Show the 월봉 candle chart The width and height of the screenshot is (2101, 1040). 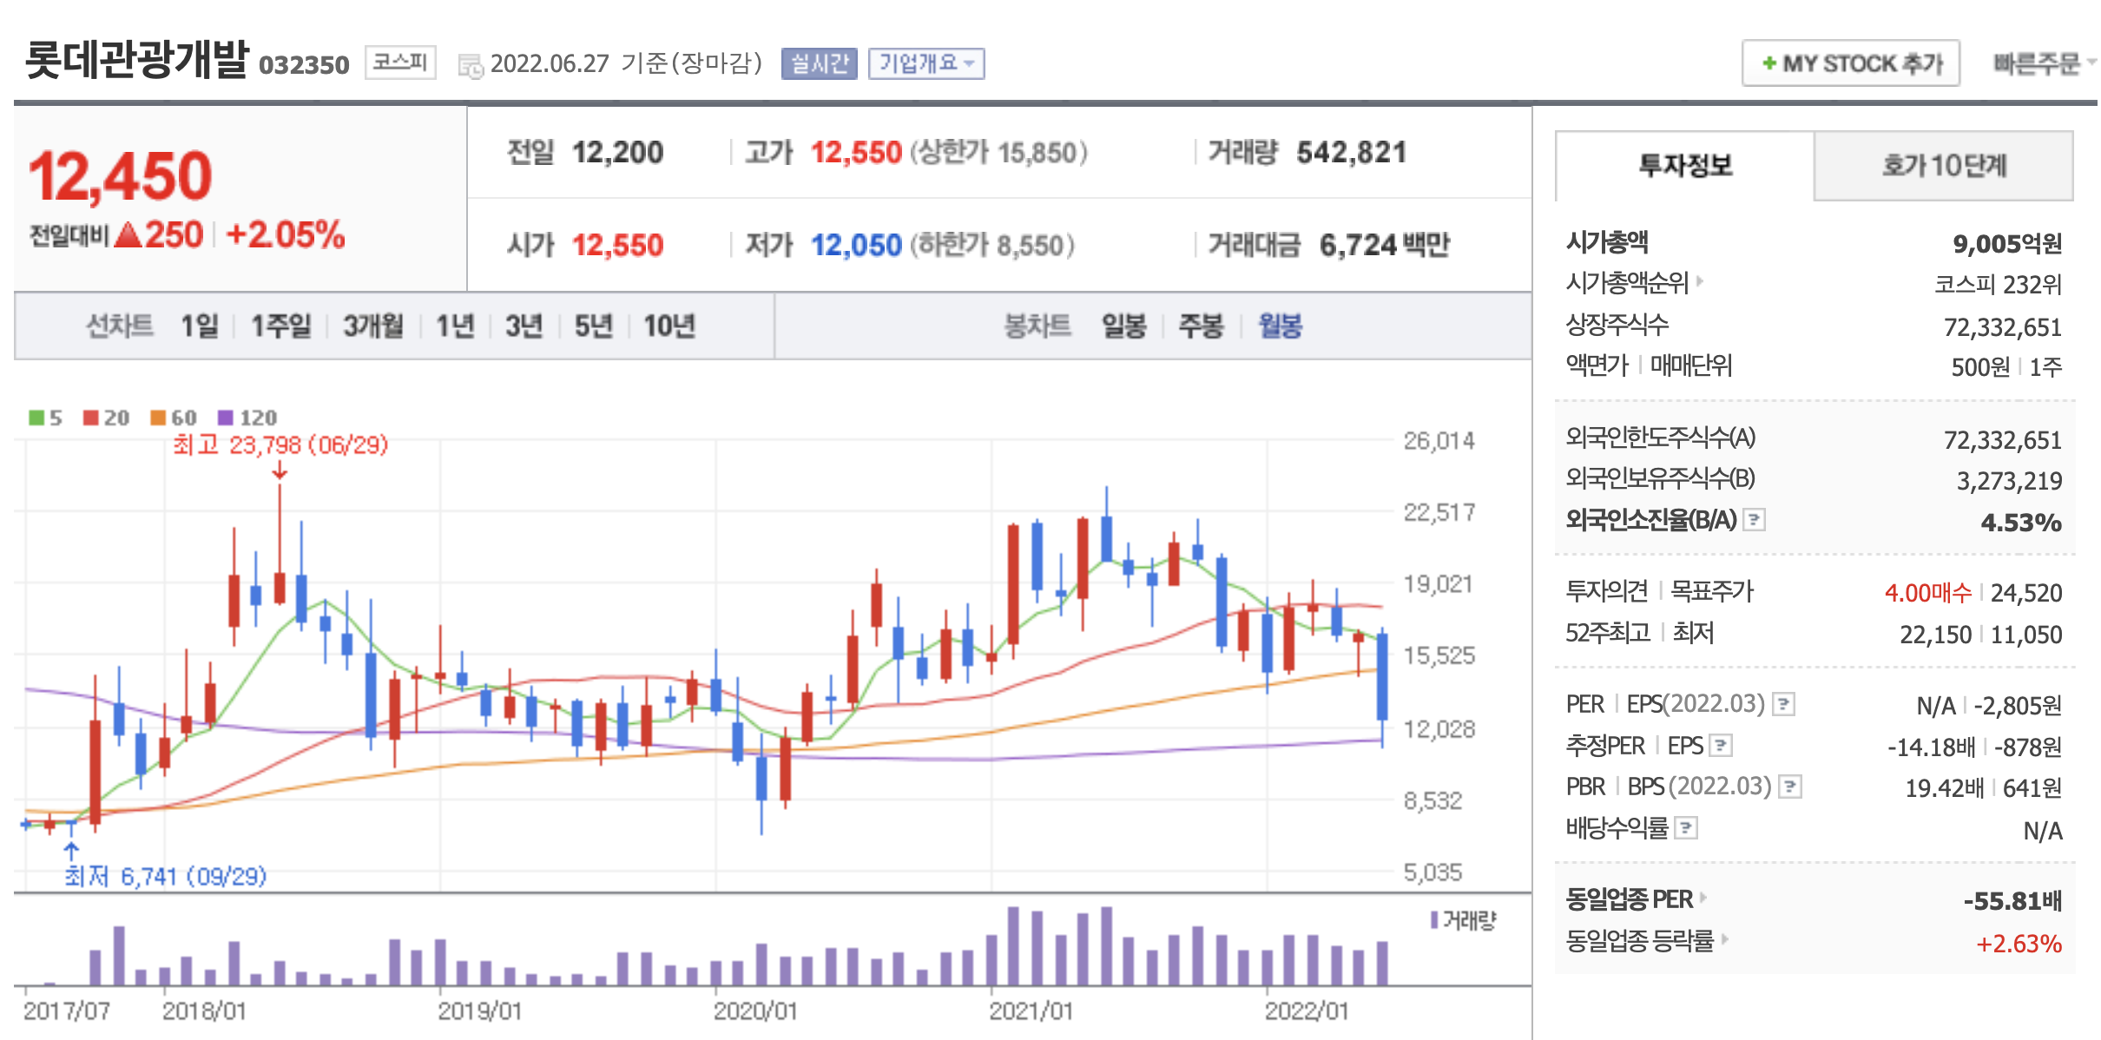click(1281, 326)
